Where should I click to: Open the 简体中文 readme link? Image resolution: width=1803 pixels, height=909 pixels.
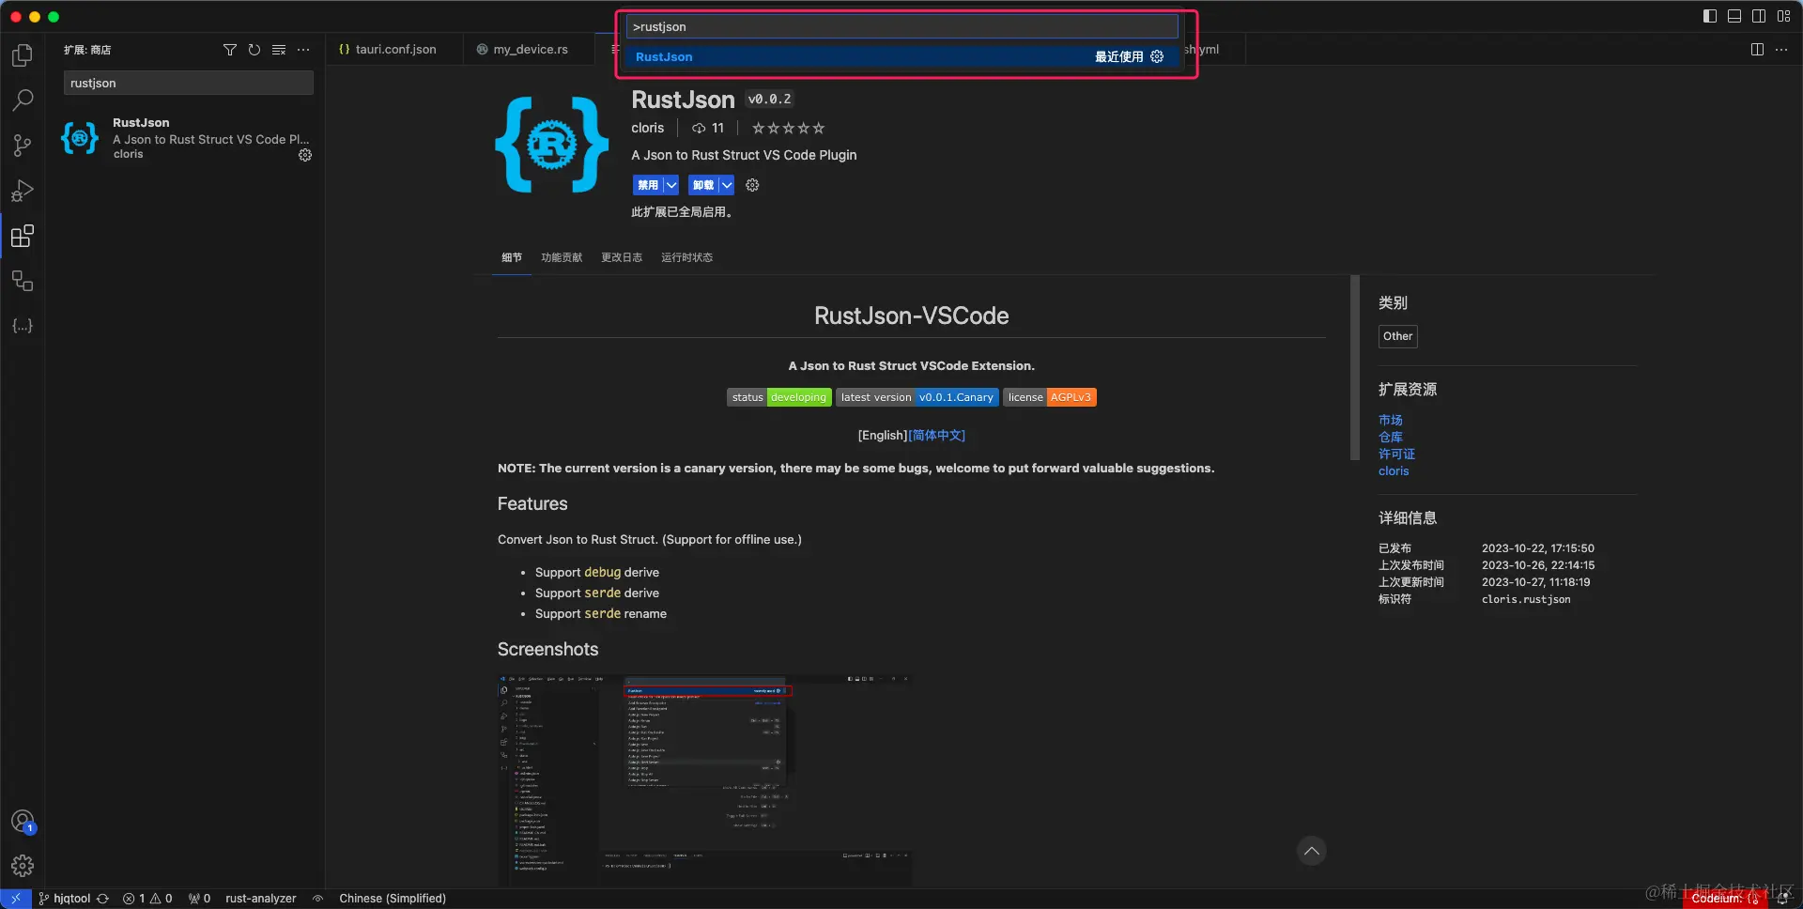click(x=937, y=436)
